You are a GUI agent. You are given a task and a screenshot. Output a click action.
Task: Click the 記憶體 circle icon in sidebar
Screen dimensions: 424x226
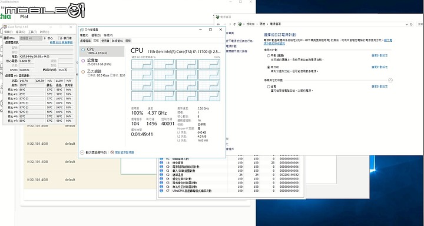coord(83,61)
